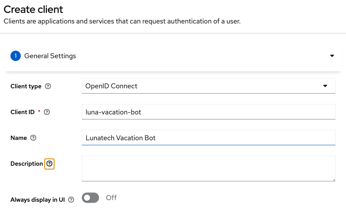The width and height of the screenshot is (346, 211).
Task: Collapse the General Settings section caret
Action: coord(332,56)
